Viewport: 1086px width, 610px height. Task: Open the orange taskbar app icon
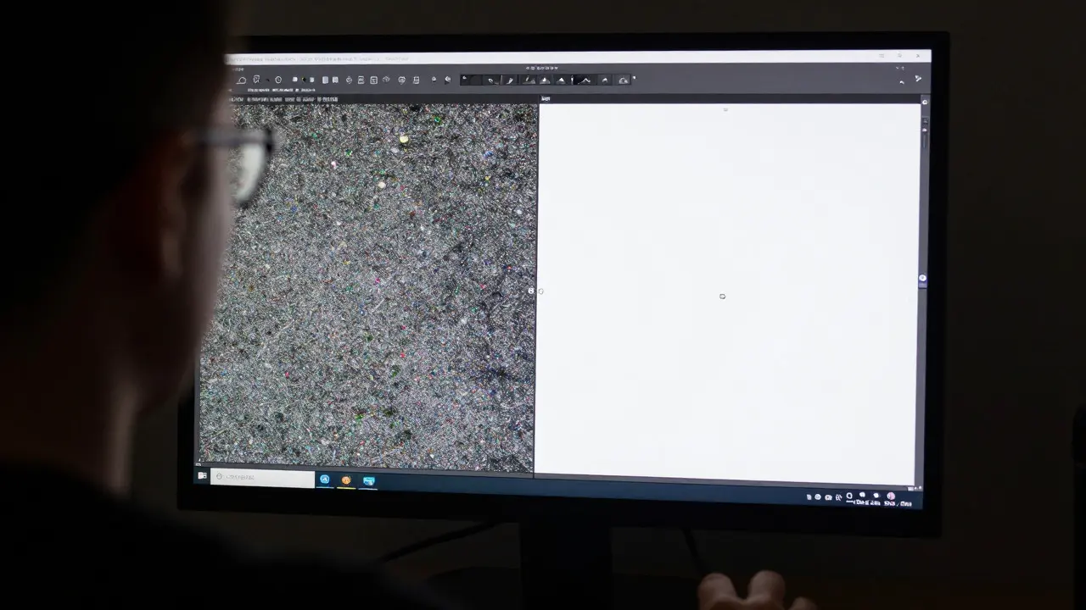click(x=346, y=480)
